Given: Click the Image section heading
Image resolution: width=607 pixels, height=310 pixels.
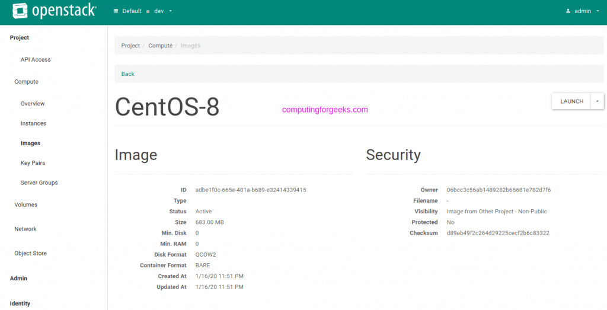Looking at the screenshot, I should click(x=136, y=155).
